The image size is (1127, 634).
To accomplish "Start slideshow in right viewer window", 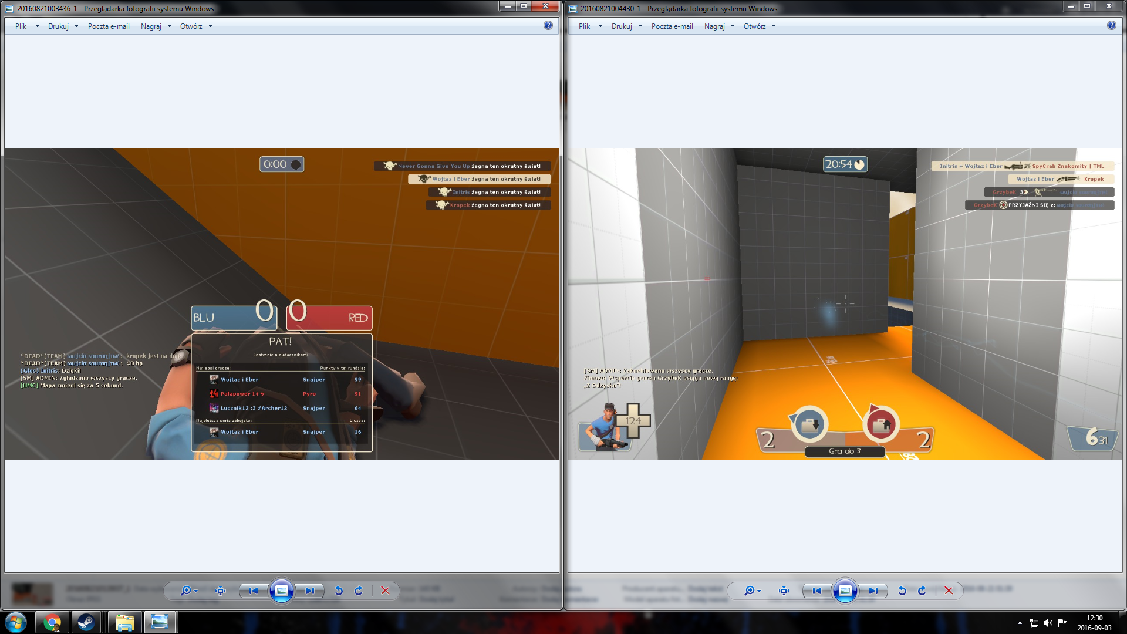I will pyautogui.click(x=845, y=591).
